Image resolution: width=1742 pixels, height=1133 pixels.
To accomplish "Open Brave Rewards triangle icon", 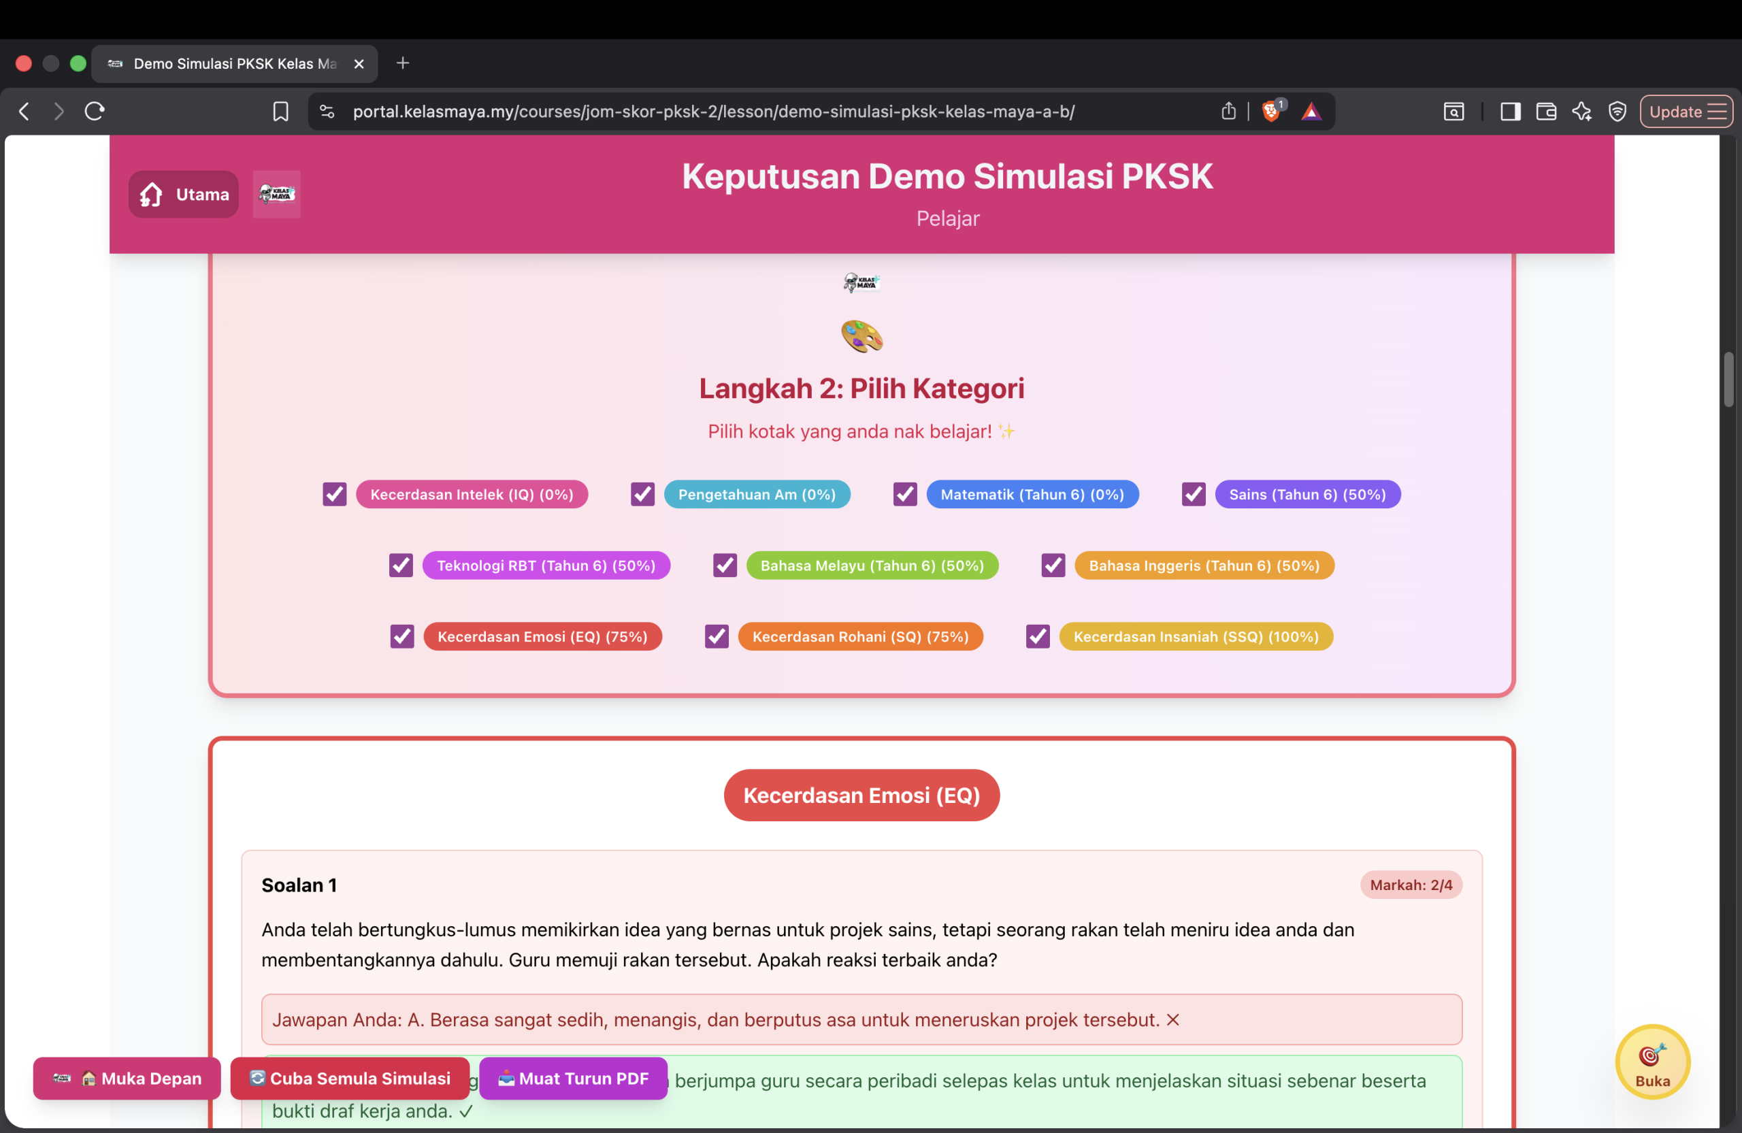I will pyautogui.click(x=1311, y=111).
